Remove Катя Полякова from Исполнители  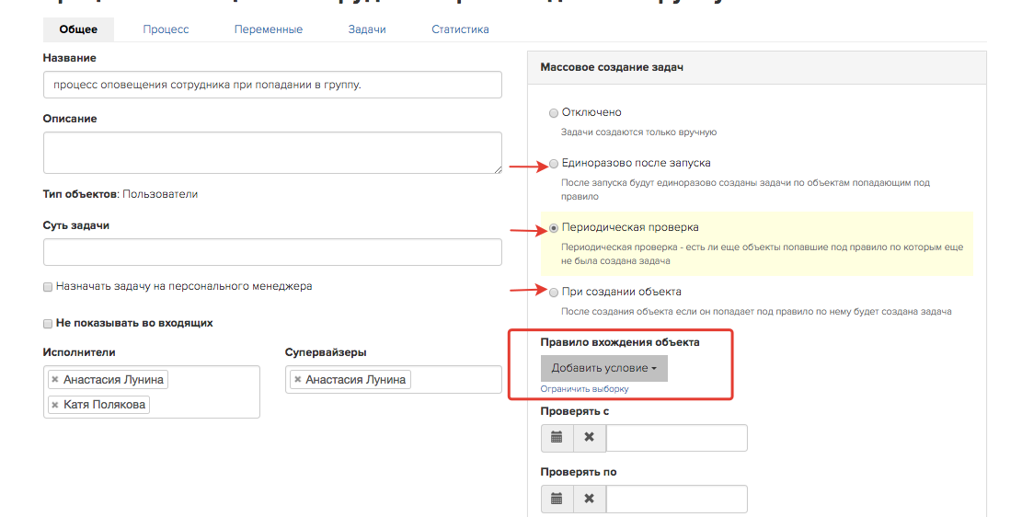tap(55, 405)
